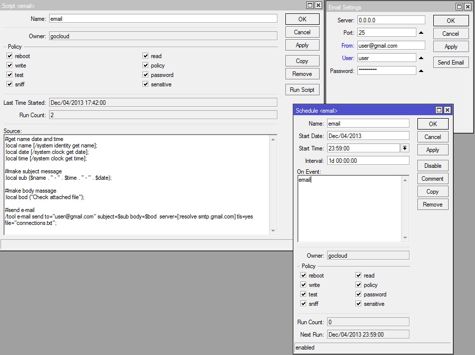Remove the script with Remove button
Viewport: 475px width, 355px height.
(302, 74)
